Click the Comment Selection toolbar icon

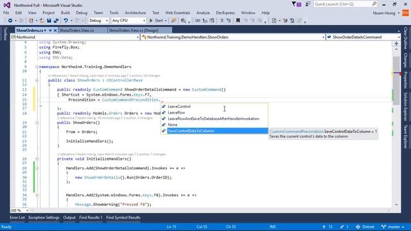(222, 21)
